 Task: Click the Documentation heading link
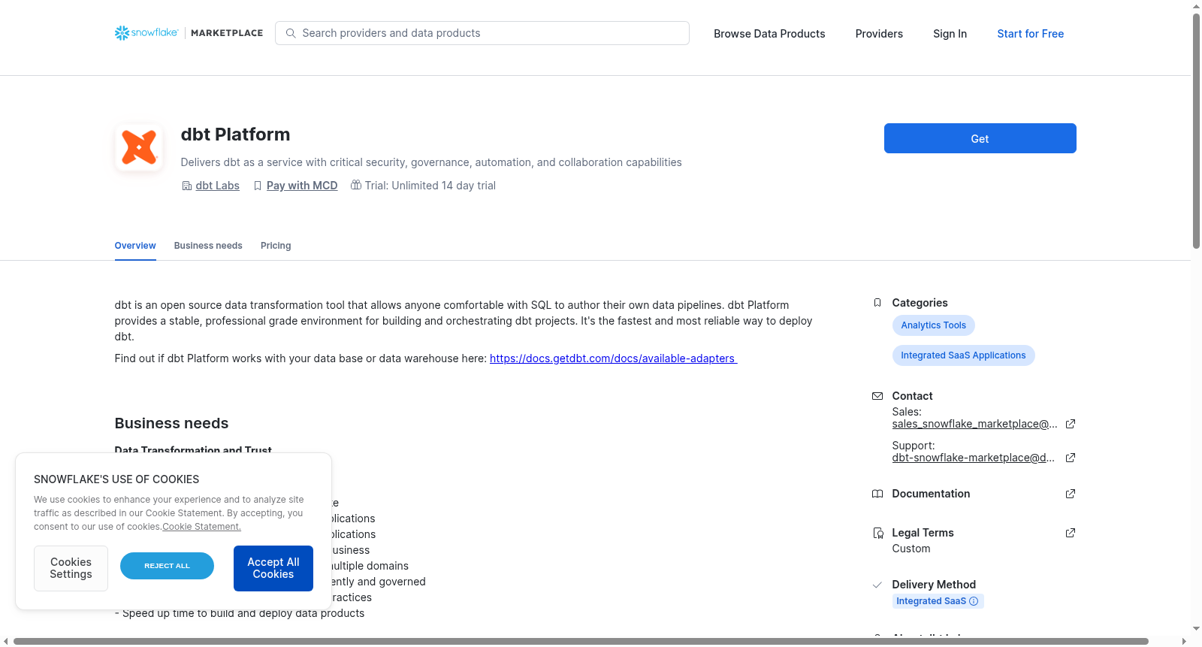point(931,494)
